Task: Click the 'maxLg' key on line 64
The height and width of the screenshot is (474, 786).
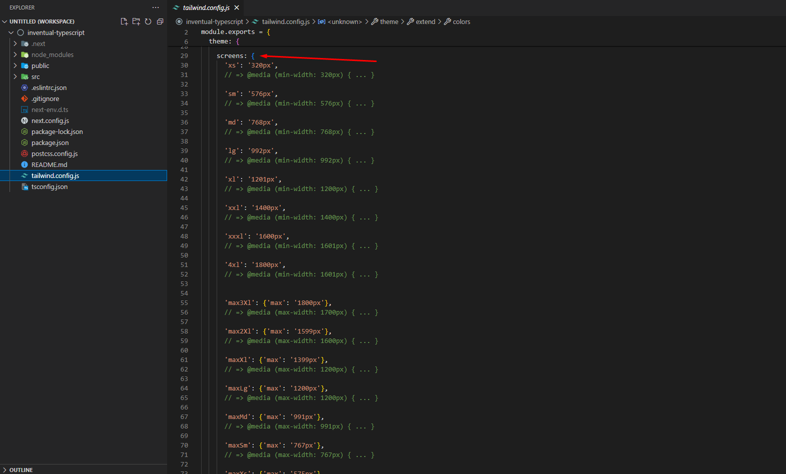Action: click(x=238, y=388)
